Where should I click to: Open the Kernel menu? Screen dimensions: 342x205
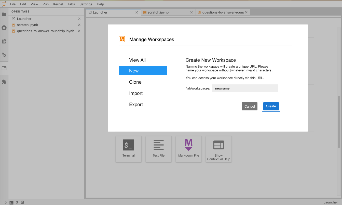(58, 4)
